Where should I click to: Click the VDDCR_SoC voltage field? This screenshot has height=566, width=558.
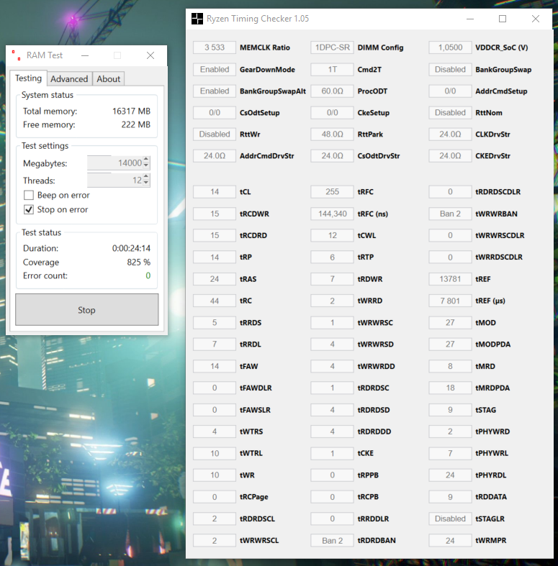450,47
